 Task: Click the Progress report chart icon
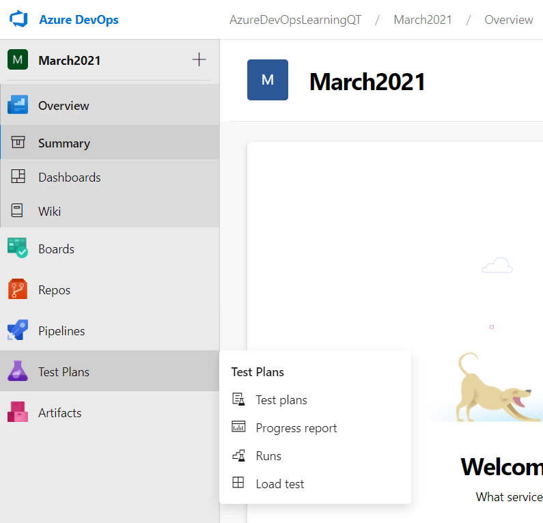(x=238, y=427)
